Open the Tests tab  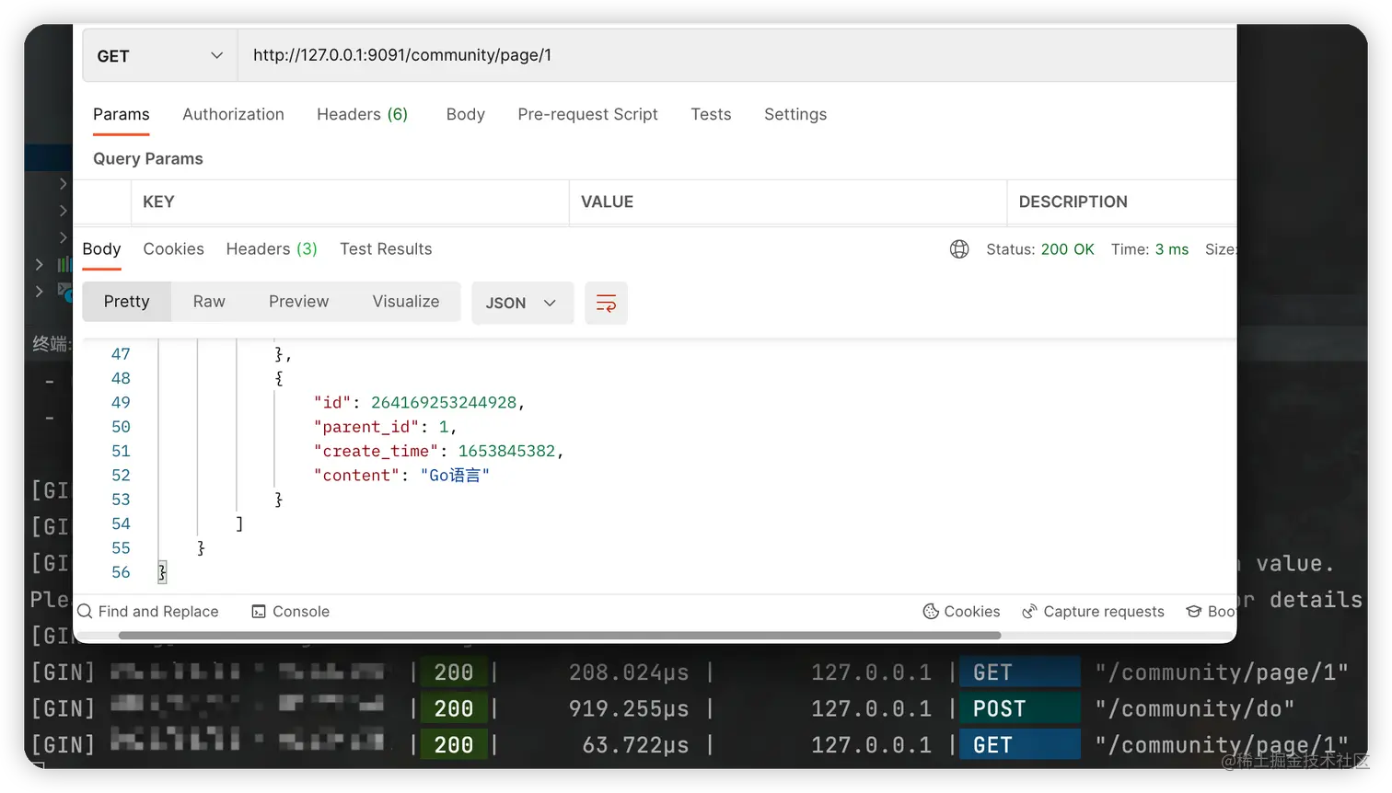pos(711,114)
